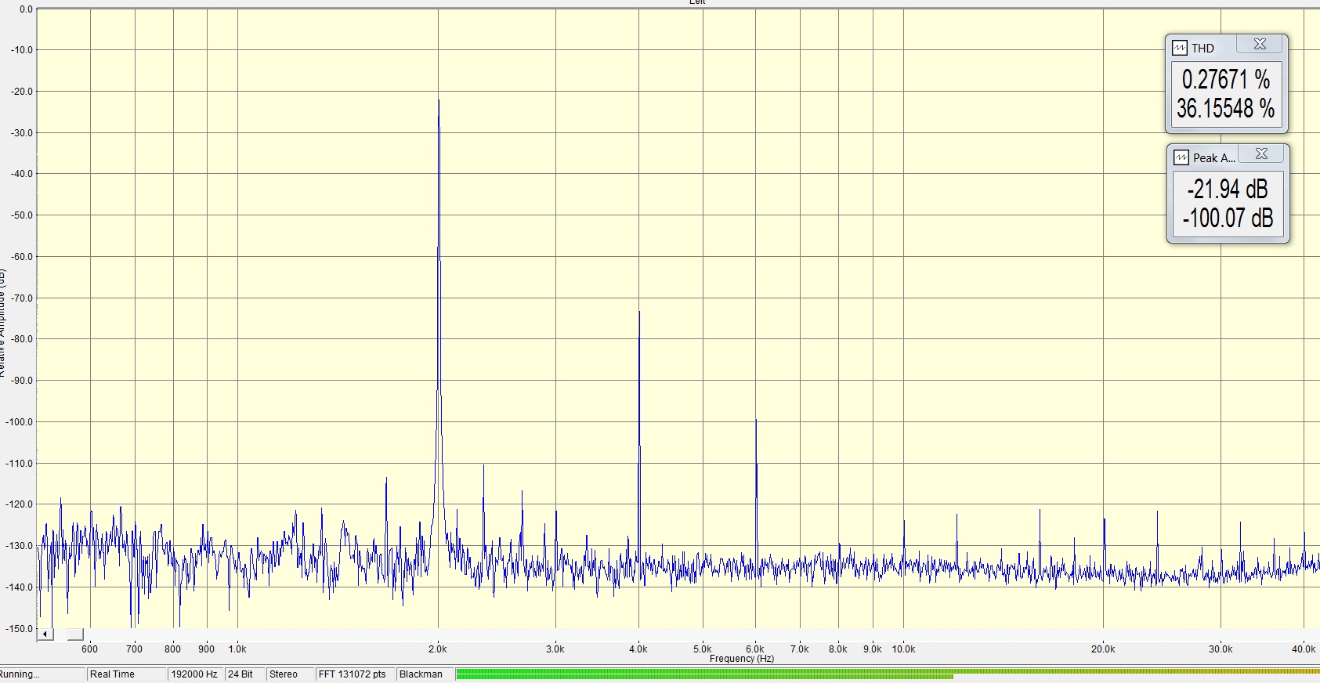Click the 'Frequency (Hz)' axis label
Screen dimensions: 1320x683
tap(742, 659)
